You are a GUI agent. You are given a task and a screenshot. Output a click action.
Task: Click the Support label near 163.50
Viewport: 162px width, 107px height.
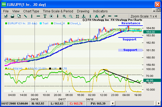[x=130, y=39]
